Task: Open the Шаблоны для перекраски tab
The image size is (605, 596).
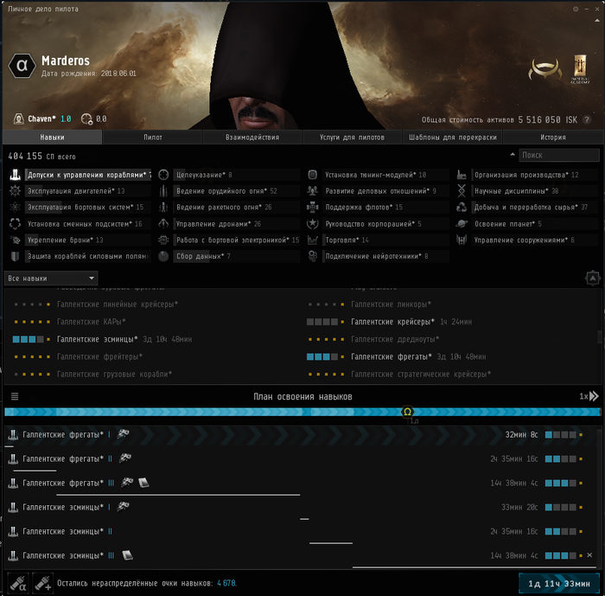Action: pos(454,137)
